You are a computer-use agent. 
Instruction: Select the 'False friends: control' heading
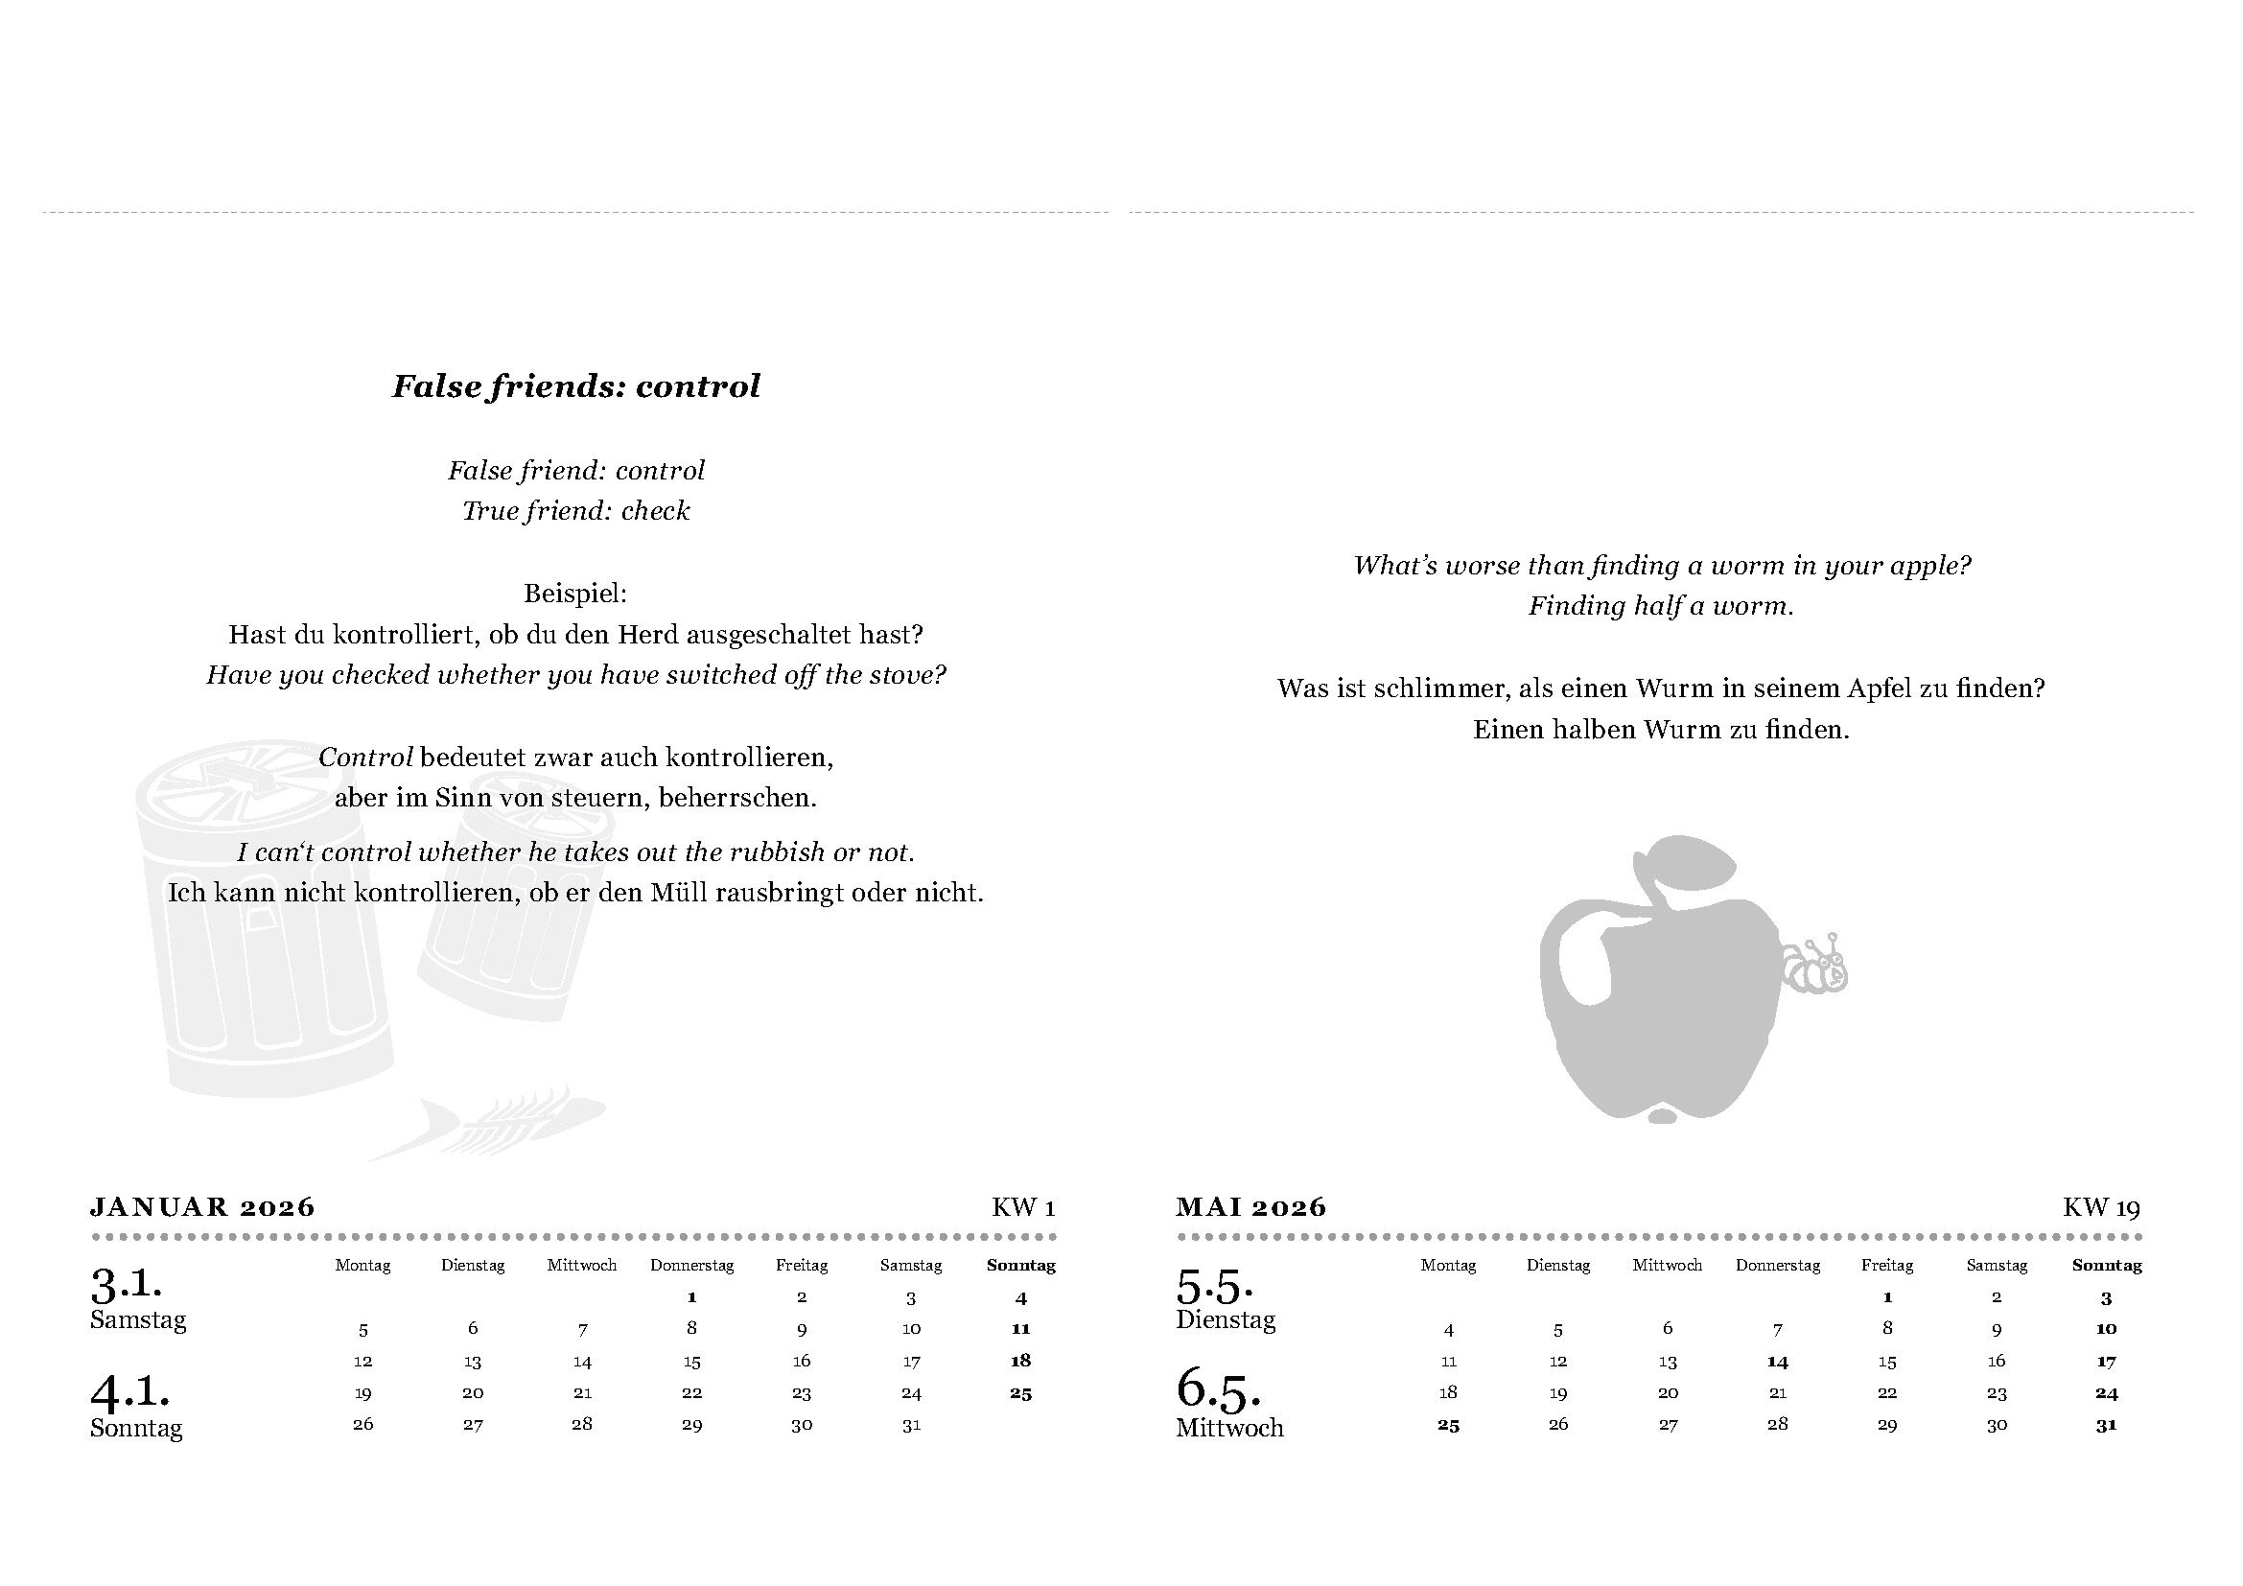point(575,386)
